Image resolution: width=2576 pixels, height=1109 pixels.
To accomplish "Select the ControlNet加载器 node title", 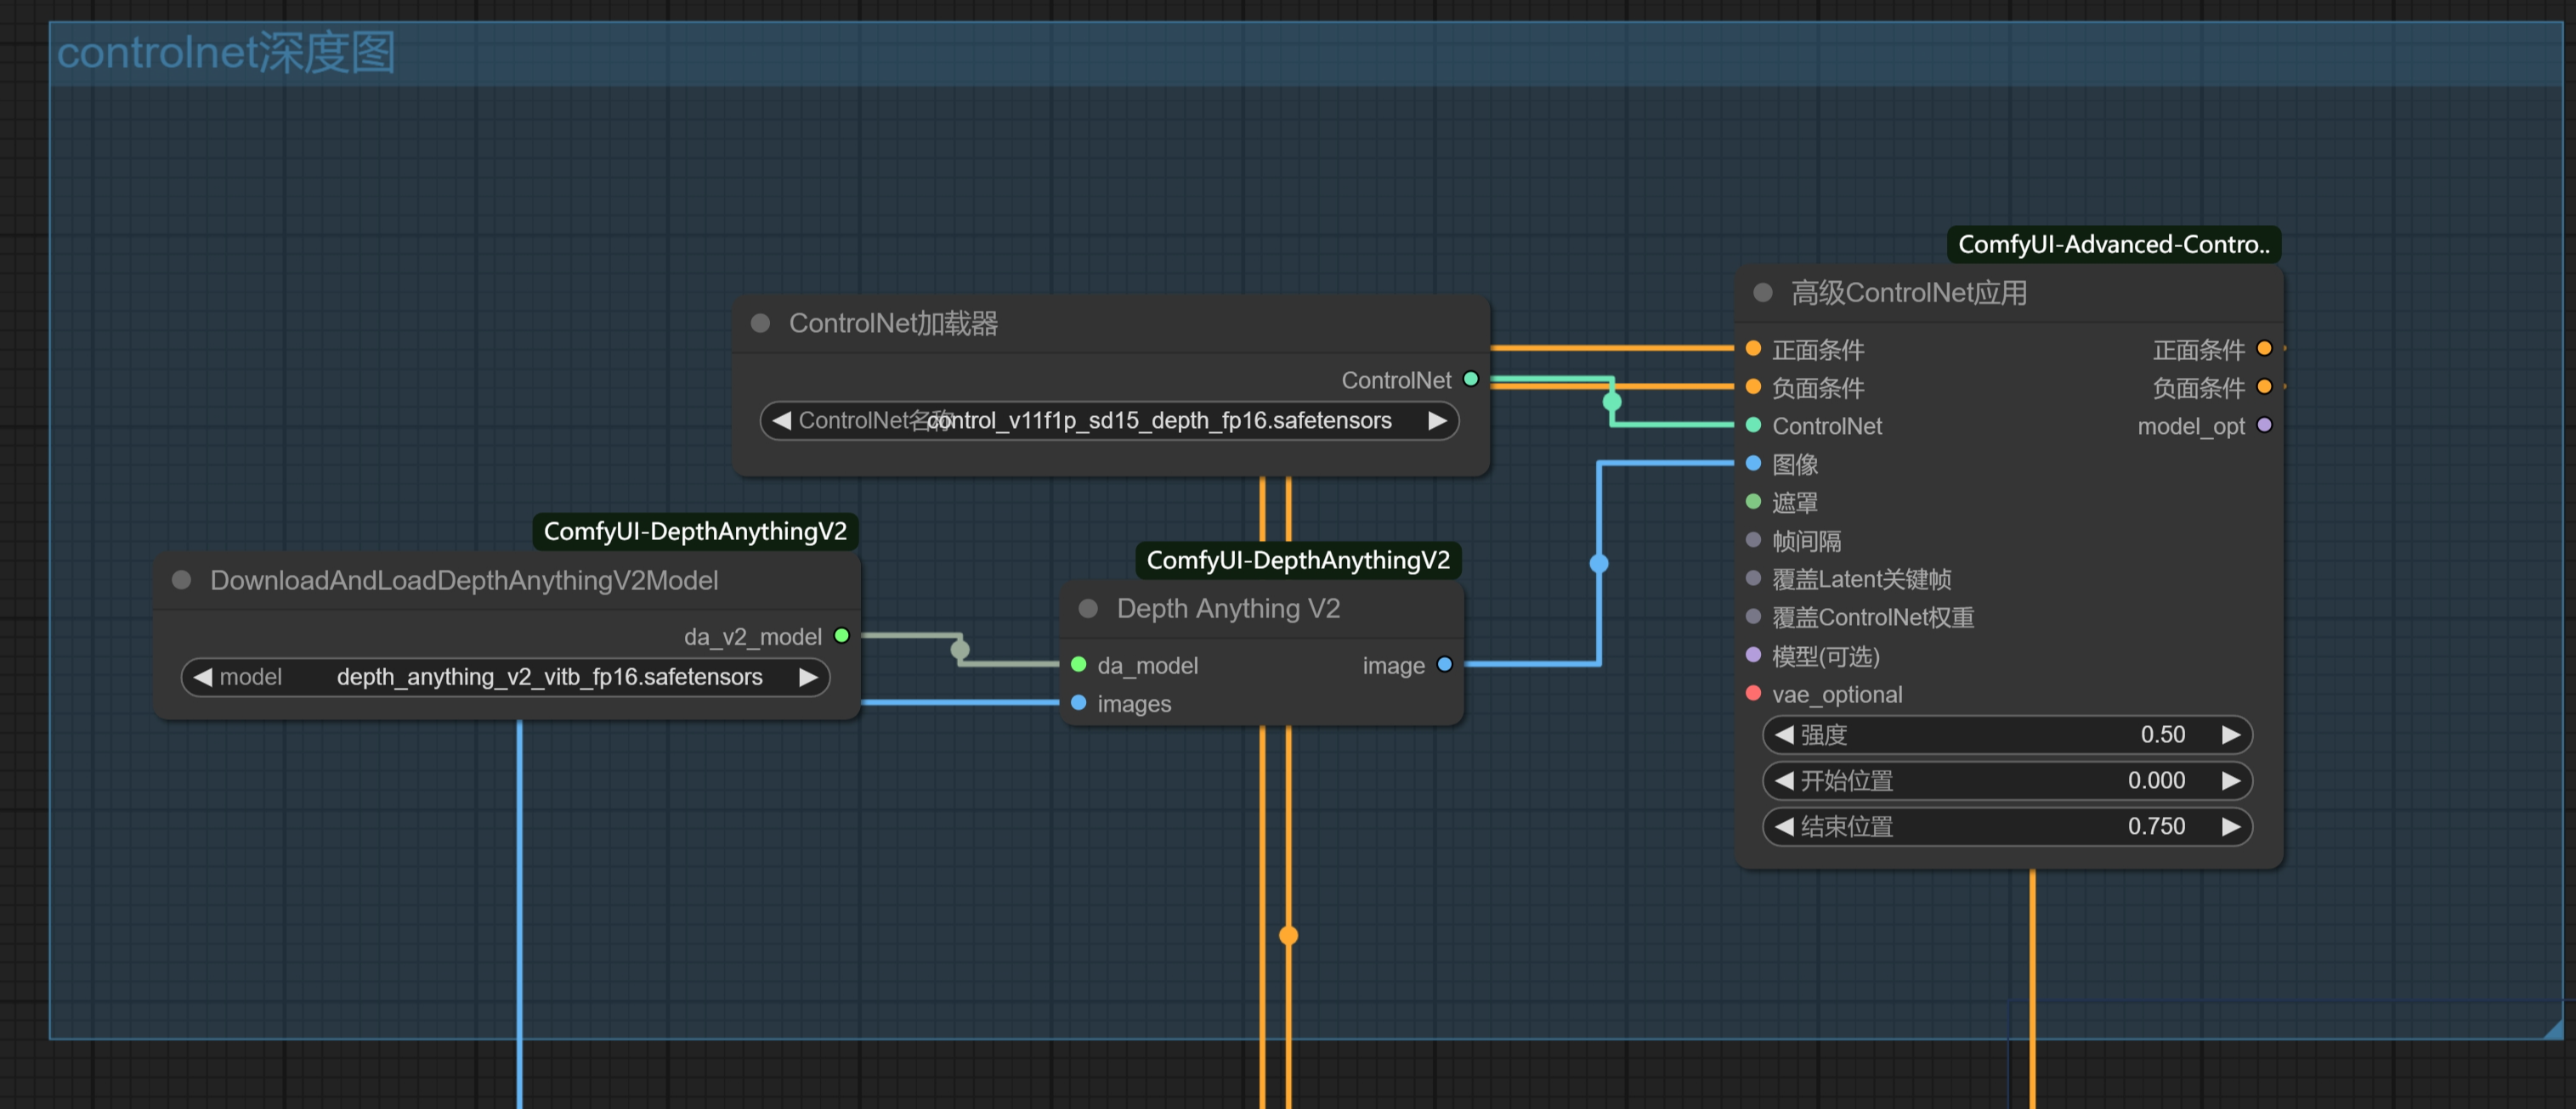I will 893,323.
